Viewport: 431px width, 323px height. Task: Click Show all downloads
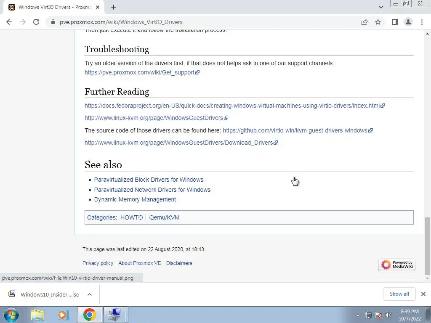click(399, 294)
